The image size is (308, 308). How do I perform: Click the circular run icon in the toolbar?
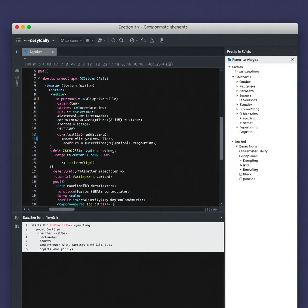(113, 40)
